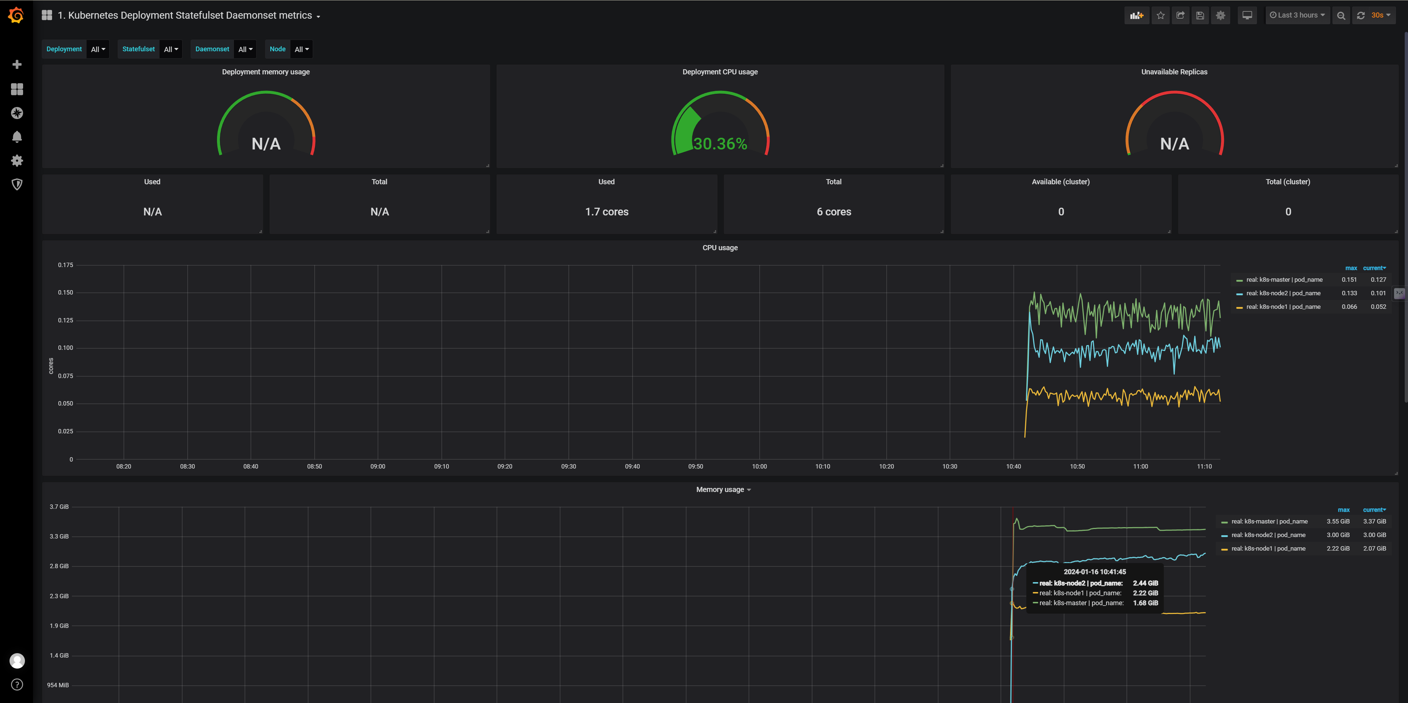Expand the Deployment variable All dropdown
The width and height of the screenshot is (1408, 703).
coord(98,49)
